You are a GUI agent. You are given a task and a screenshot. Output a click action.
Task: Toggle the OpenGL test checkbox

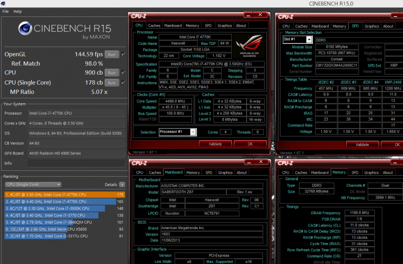point(123,54)
